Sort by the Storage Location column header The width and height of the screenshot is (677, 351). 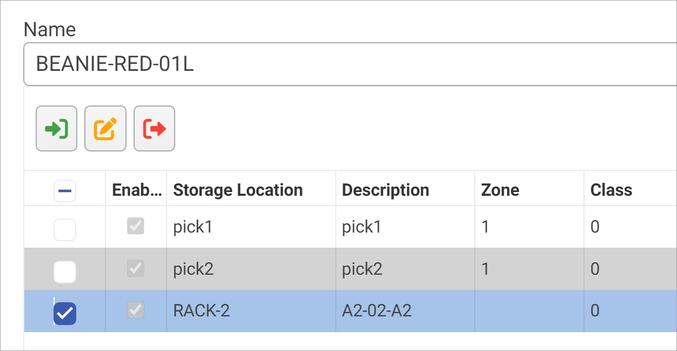[238, 190]
